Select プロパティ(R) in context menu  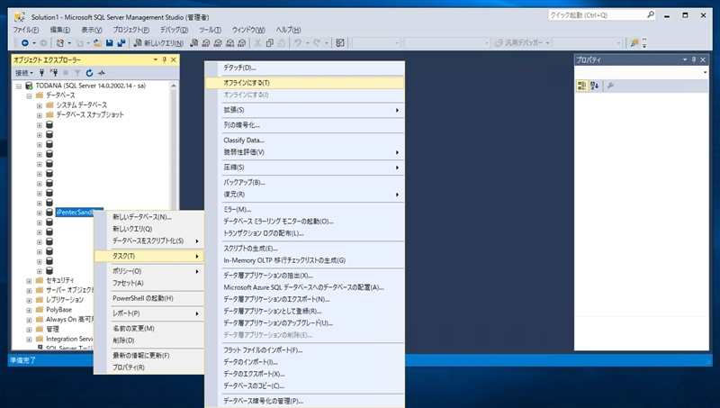[x=149, y=367]
